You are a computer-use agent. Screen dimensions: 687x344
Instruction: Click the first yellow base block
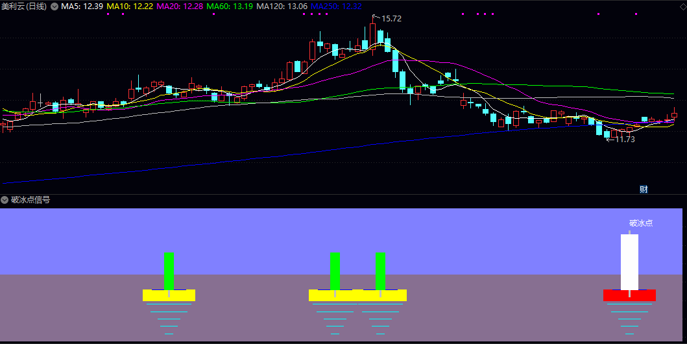tap(169, 295)
